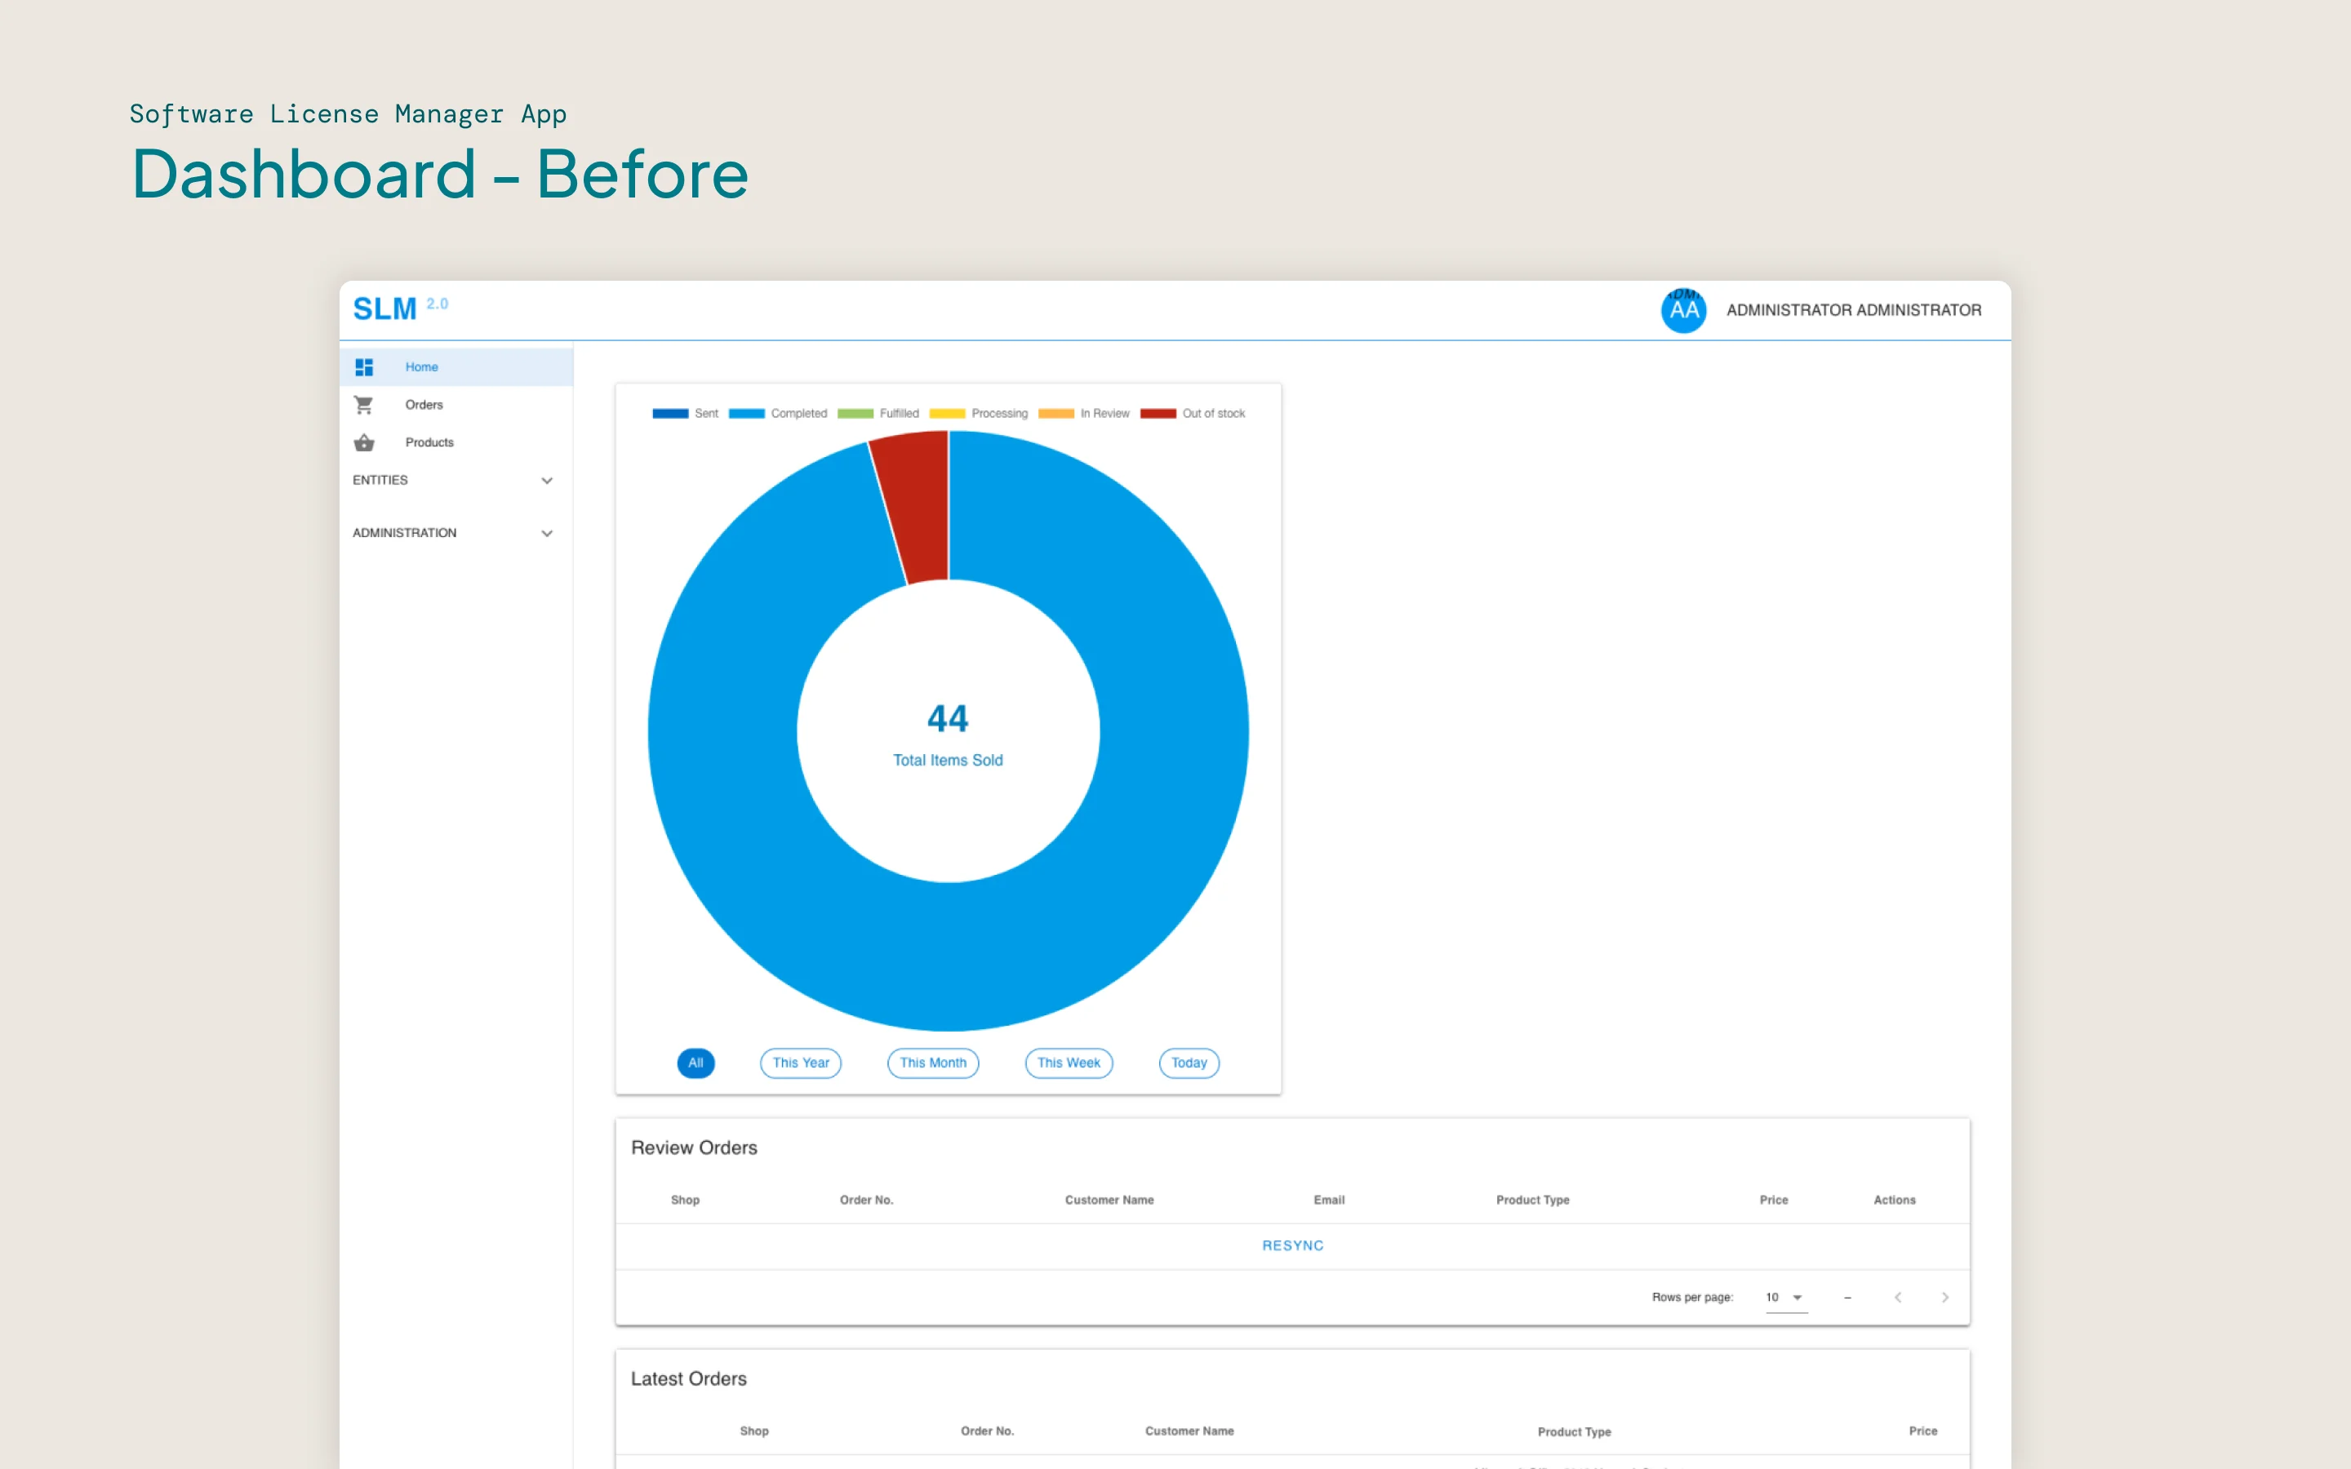Expand the ENTITIES section chevron
This screenshot has width=2351, height=1469.
click(x=547, y=480)
